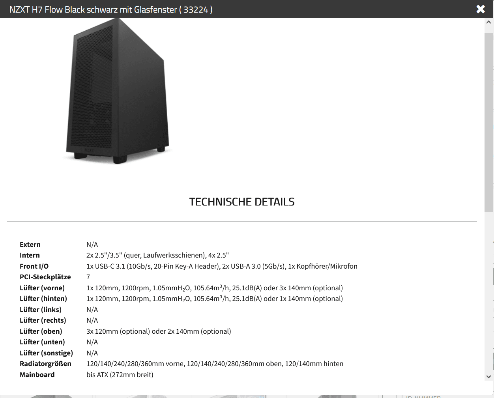Close the NZXT H7 Flow details dialog
Image resolution: width=494 pixels, height=398 pixels.
pos(481,9)
